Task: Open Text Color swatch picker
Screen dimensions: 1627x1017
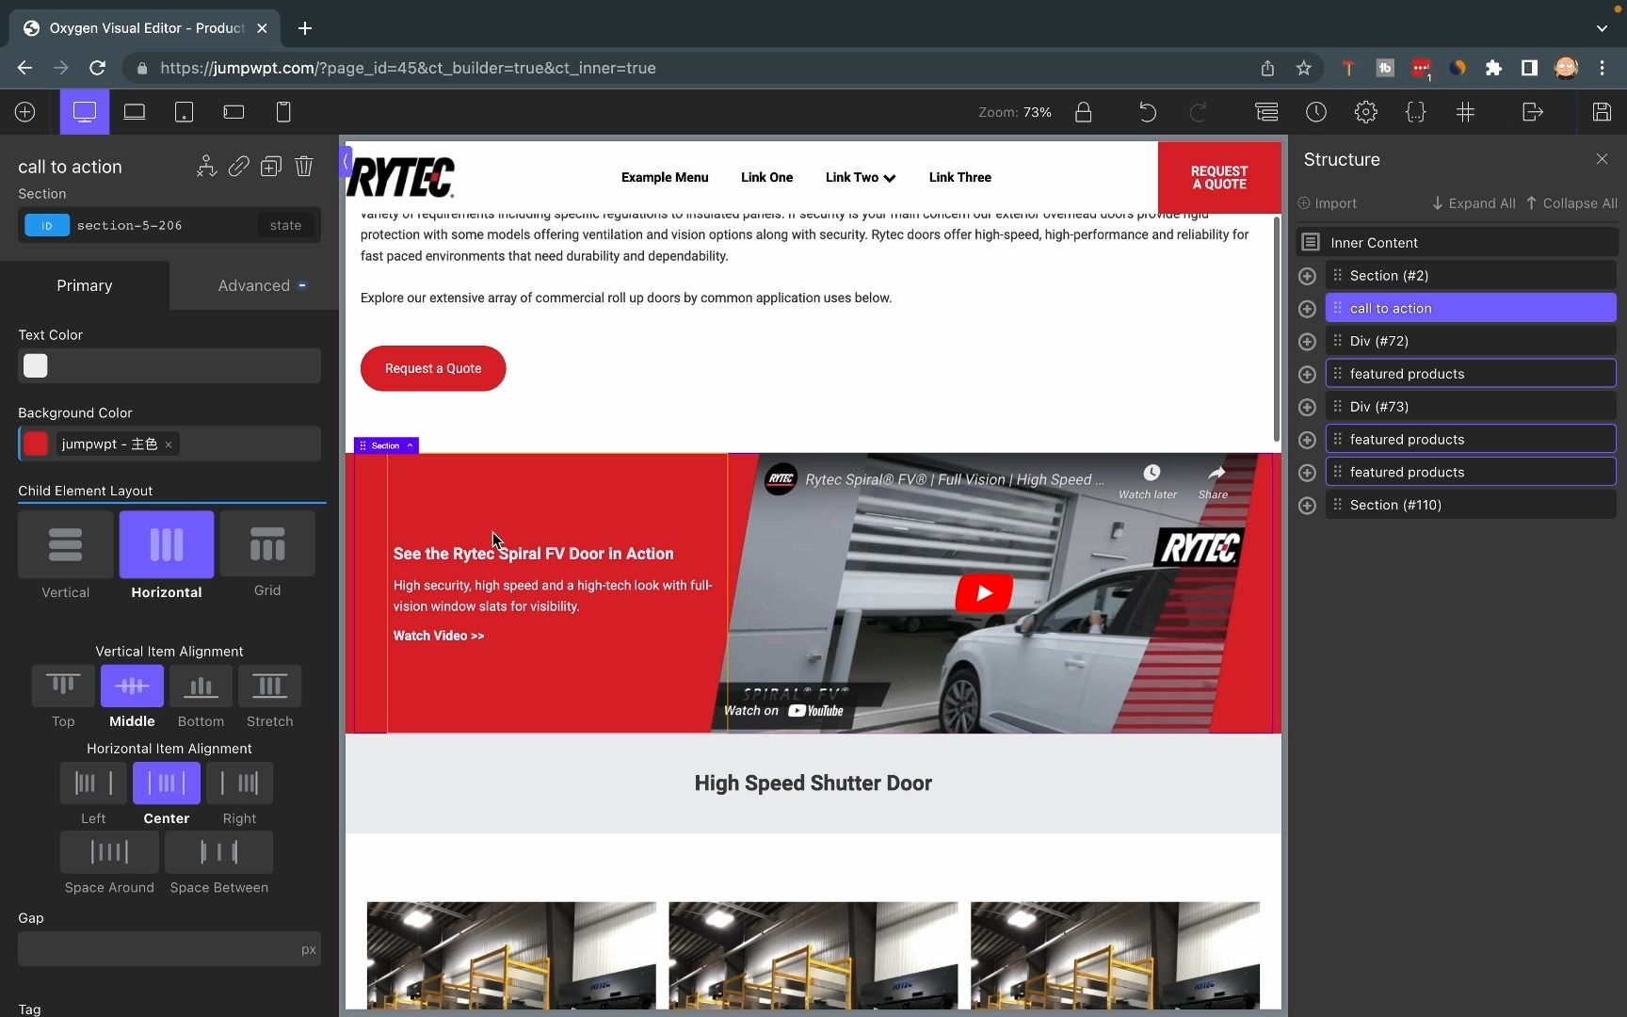Action: click(x=36, y=365)
